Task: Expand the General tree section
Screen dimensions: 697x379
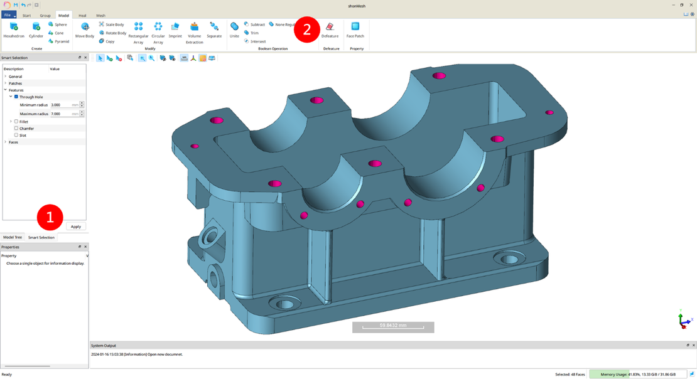Action: [x=6, y=77]
